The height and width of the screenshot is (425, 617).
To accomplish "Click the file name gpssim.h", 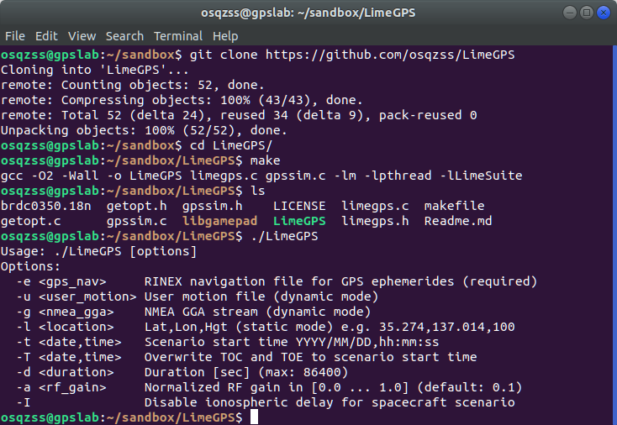I will point(212,206).
